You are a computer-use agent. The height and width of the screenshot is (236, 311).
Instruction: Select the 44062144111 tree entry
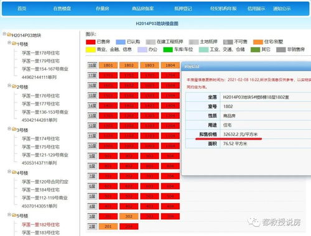[39, 77]
